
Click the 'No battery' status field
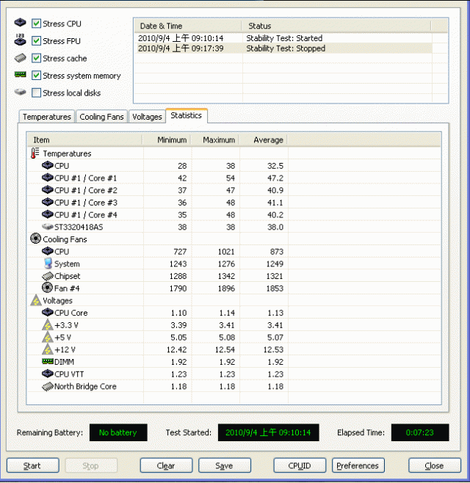118,432
